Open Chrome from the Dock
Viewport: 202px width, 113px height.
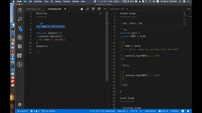[x=13, y=40]
